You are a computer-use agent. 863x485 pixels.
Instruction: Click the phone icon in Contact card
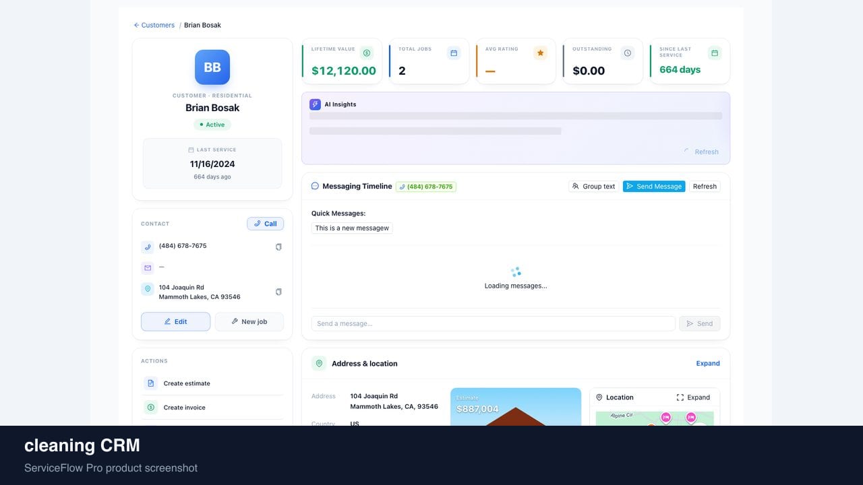[x=148, y=247]
